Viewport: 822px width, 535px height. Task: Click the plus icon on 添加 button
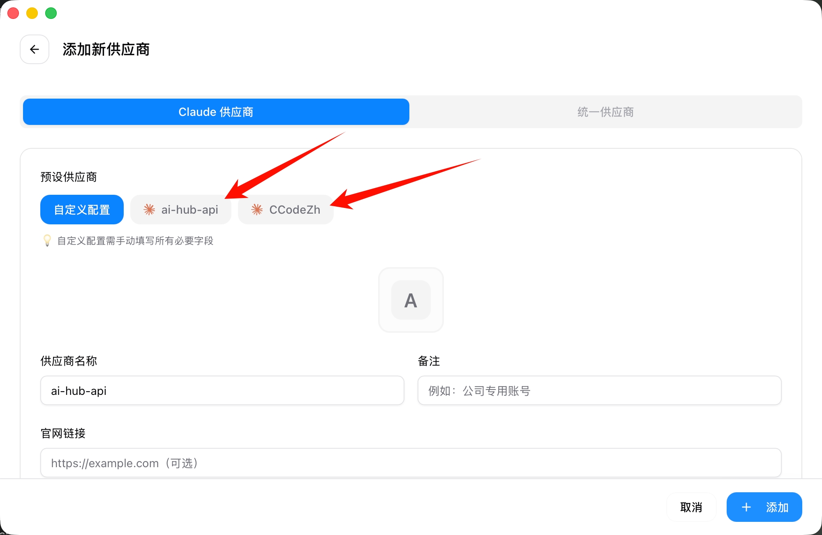pyautogui.click(x=746, y=507)
